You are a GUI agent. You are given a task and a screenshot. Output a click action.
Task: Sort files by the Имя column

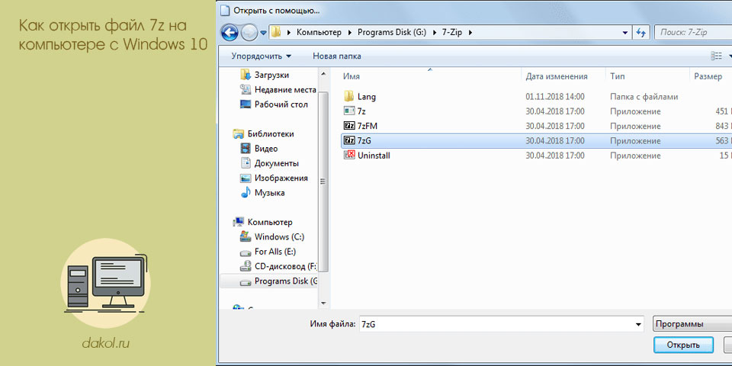coord(352,76)
